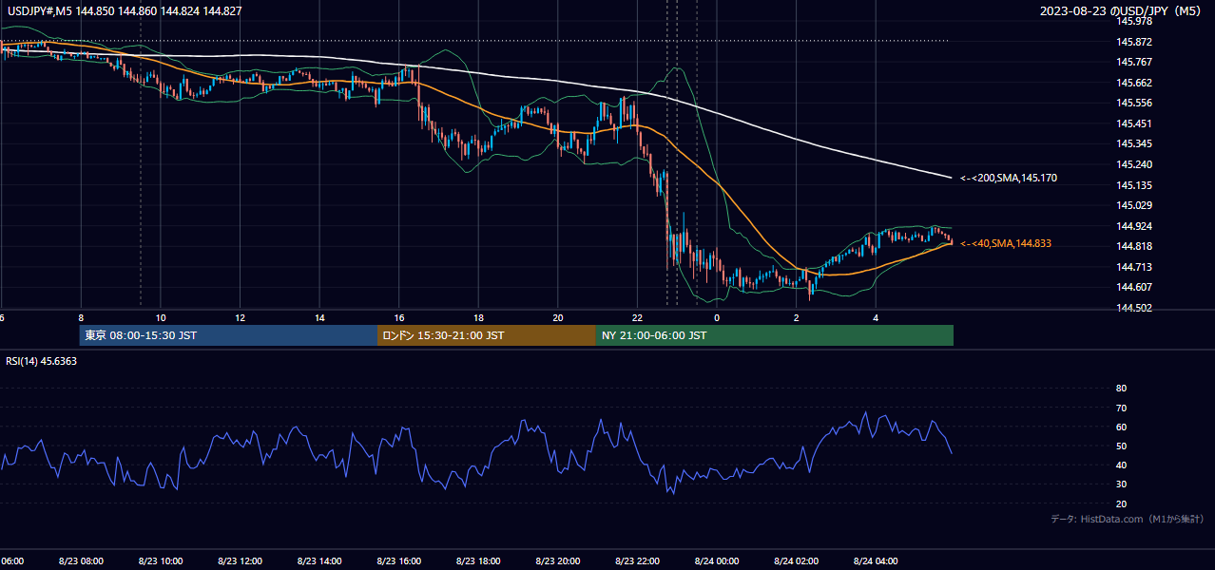Click price axis value 144.607
The width and height of the screenshot is (1215, 570).
click(1133, 287)
